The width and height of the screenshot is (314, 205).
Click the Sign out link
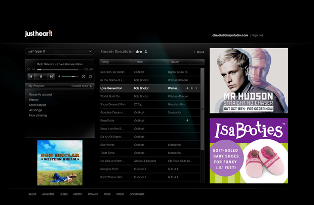(x=257, y=35)
